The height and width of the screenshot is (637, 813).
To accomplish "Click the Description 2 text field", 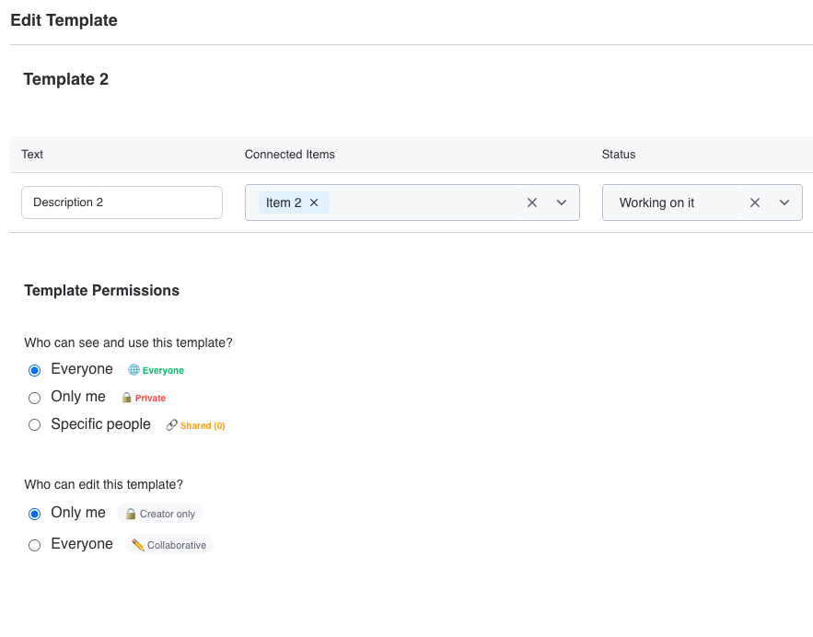I will pos(122,203).
